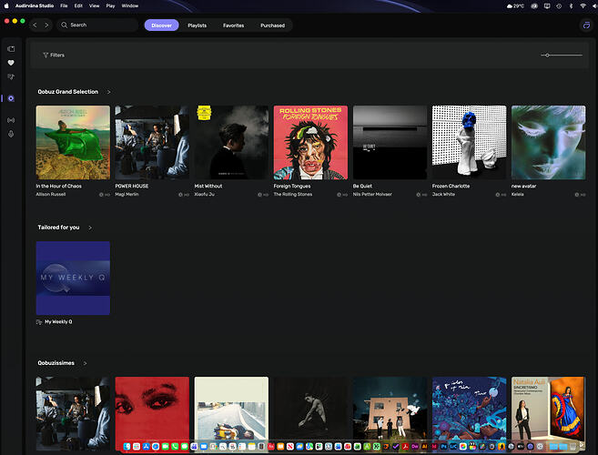Click the Bluetooth icon in menu bar

[571, 5]
